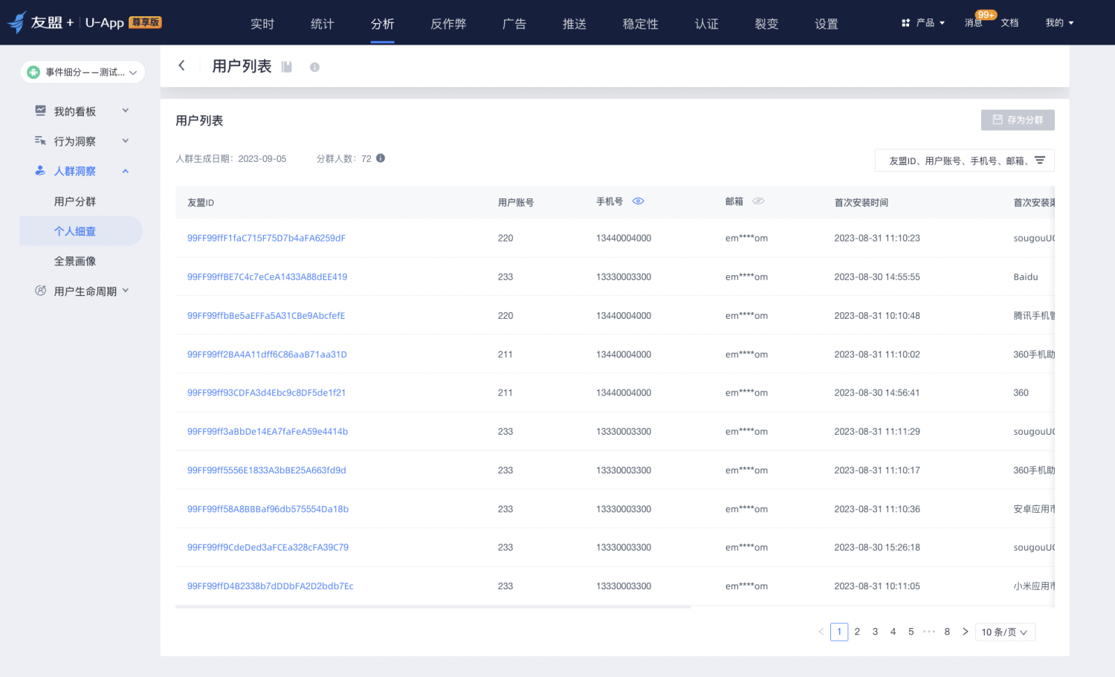Click the 行为洞察 sidebar icon

[x=40, y=140]
